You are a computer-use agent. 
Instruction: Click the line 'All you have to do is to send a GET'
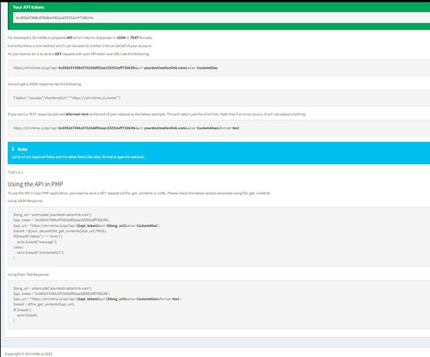(78, 54)
